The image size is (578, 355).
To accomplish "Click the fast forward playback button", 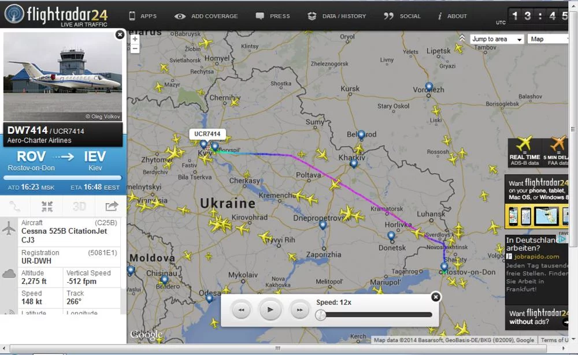I will point(299,310).
